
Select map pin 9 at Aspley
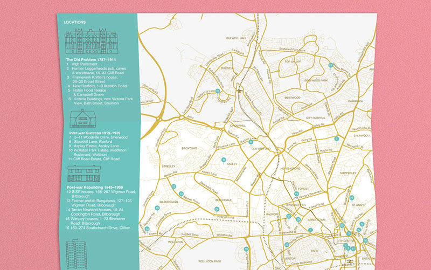(x=224, y=159)
